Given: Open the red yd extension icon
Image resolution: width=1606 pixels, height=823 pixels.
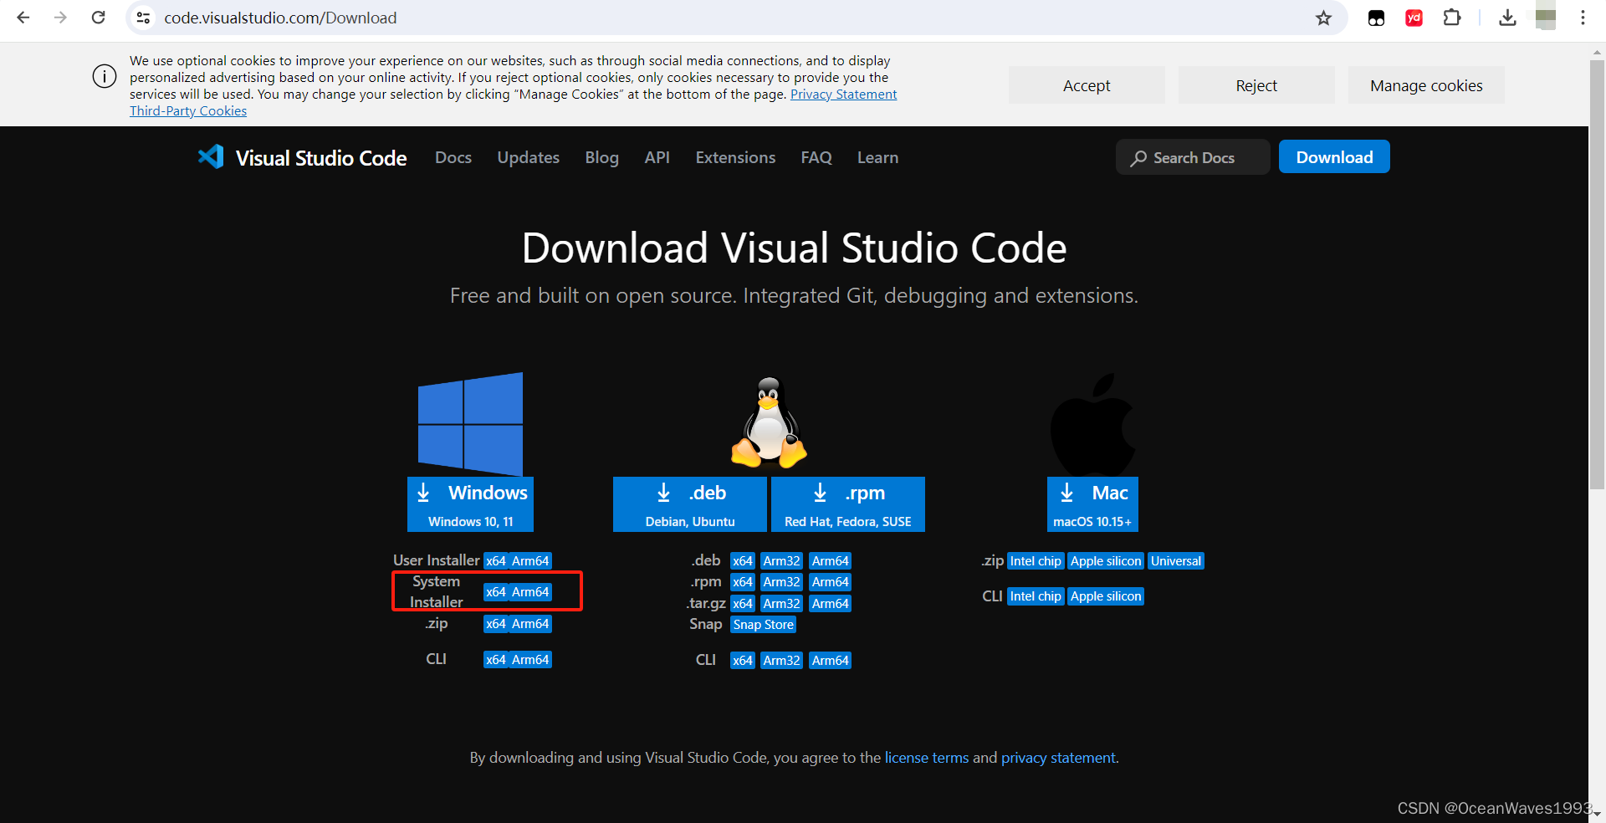Looking at the screenshot, I should pyautogui.click(x=1414, y=18).
